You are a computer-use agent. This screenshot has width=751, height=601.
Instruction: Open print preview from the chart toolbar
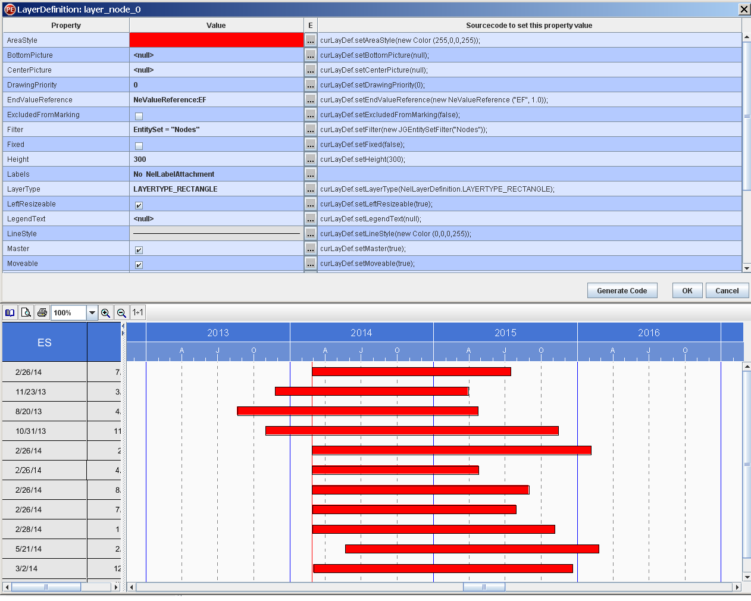[26, 312]
